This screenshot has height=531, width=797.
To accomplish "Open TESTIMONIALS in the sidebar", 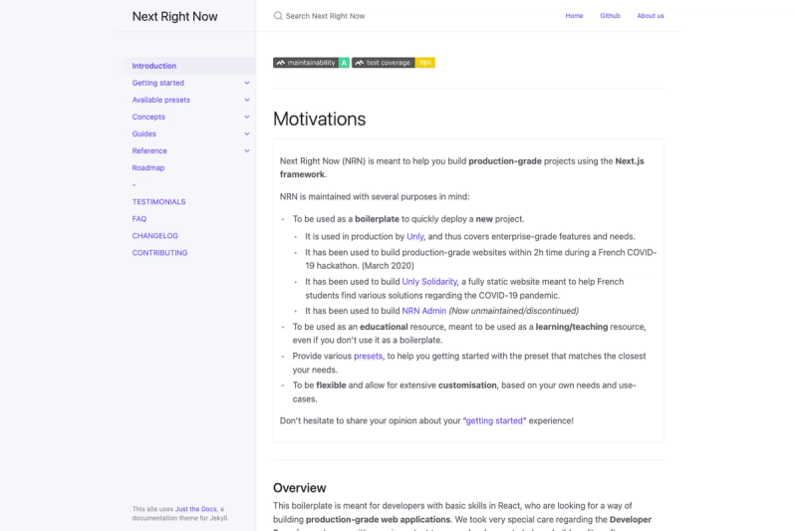I will pos(158,201).
